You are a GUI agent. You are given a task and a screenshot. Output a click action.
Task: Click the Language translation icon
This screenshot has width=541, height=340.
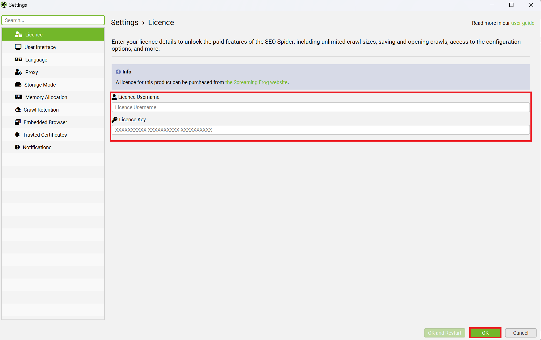tap(18, 60)
